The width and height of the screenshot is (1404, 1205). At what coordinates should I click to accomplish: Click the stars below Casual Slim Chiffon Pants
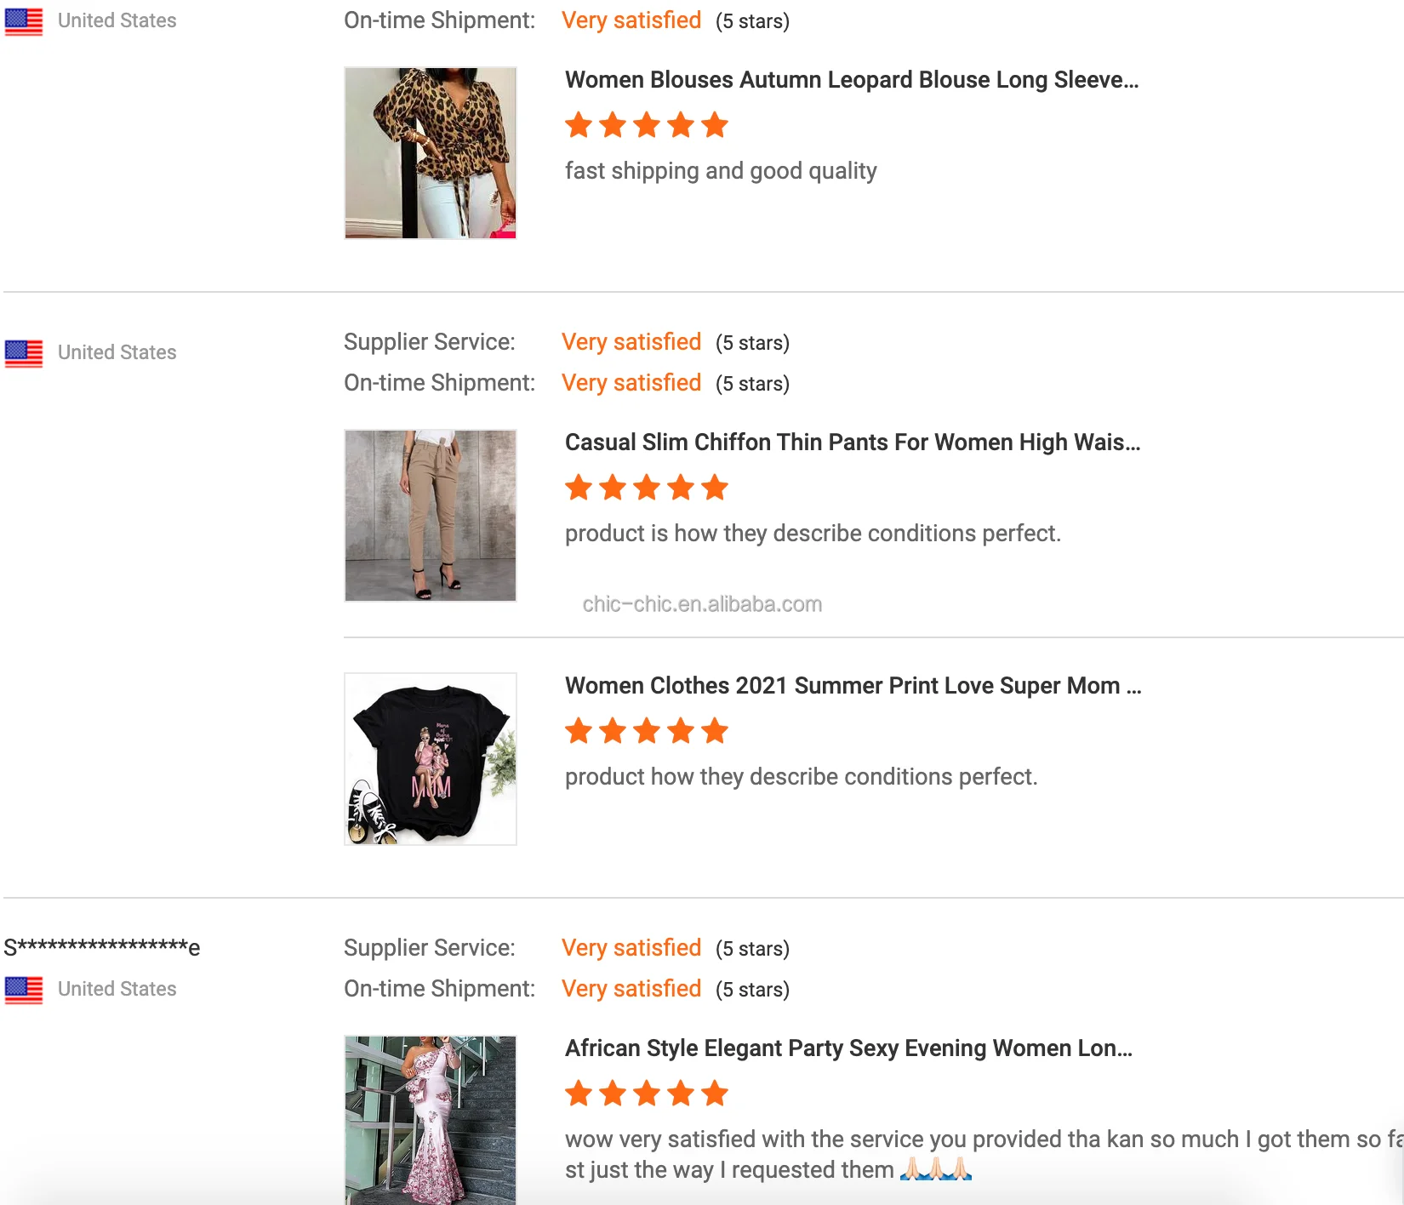click(647, 488)
